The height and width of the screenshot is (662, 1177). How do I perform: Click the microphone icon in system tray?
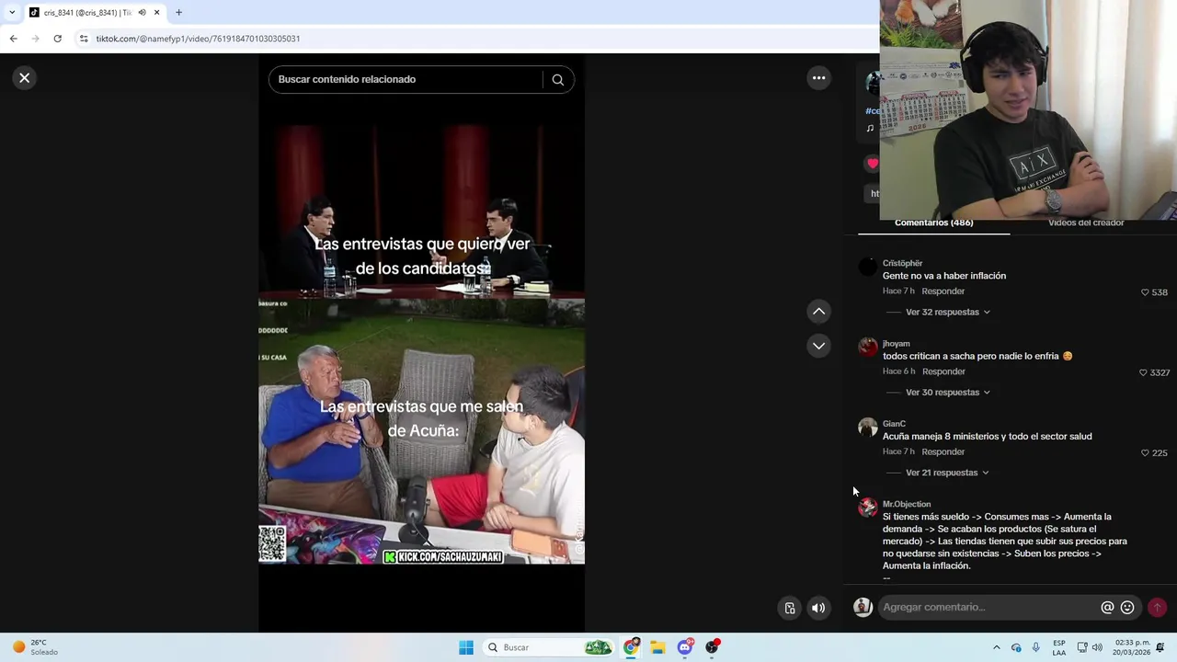[x=1035, y=647]
